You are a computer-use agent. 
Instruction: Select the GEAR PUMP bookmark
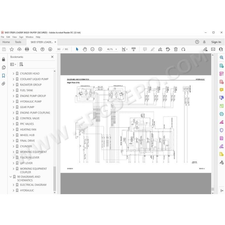(x=27, y=107)
